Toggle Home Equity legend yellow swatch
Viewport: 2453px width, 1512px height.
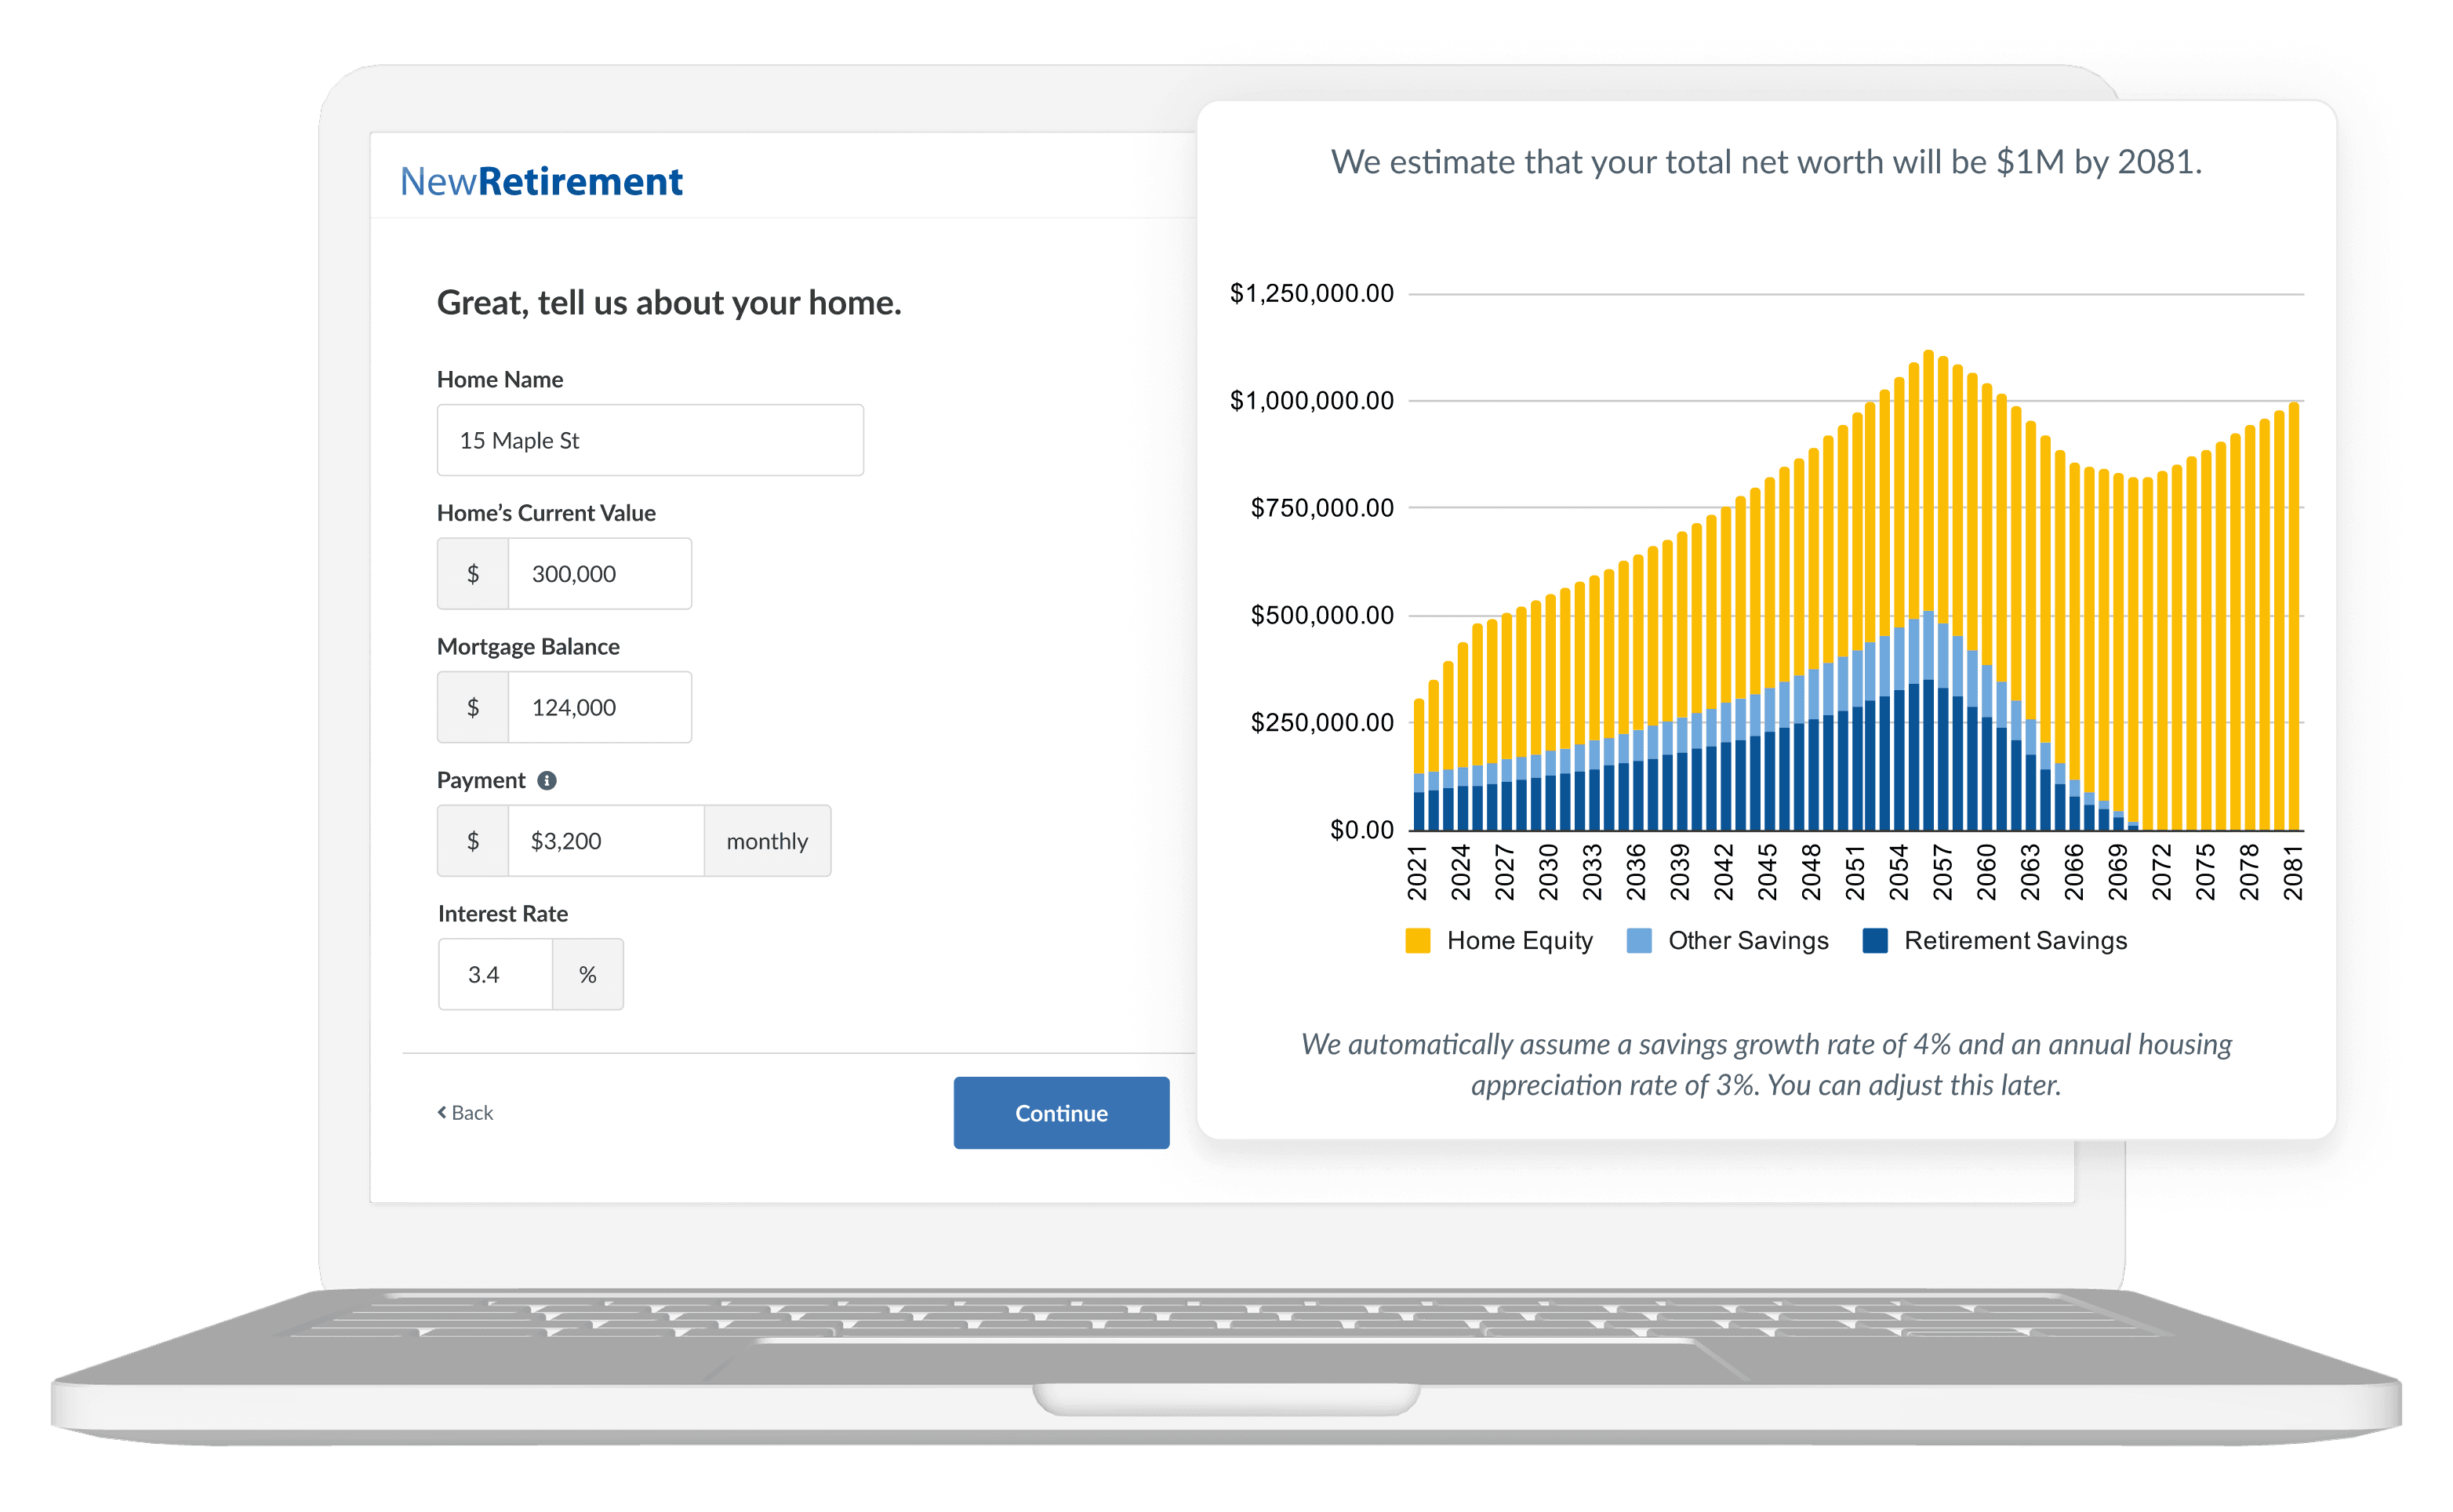coord(1417,941)
